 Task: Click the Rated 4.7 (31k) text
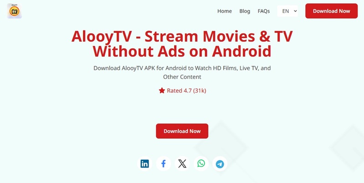pos(186,91)
